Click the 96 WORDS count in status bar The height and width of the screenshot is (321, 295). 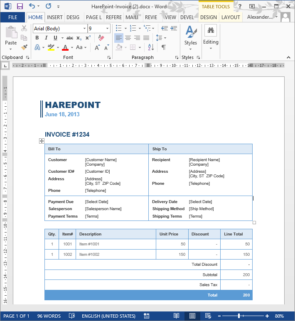pos(49,316)
